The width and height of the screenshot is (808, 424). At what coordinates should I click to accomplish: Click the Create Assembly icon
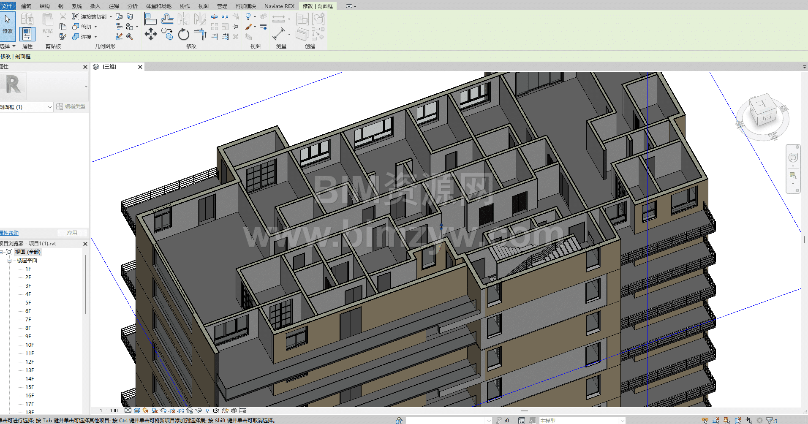point(302,19)
